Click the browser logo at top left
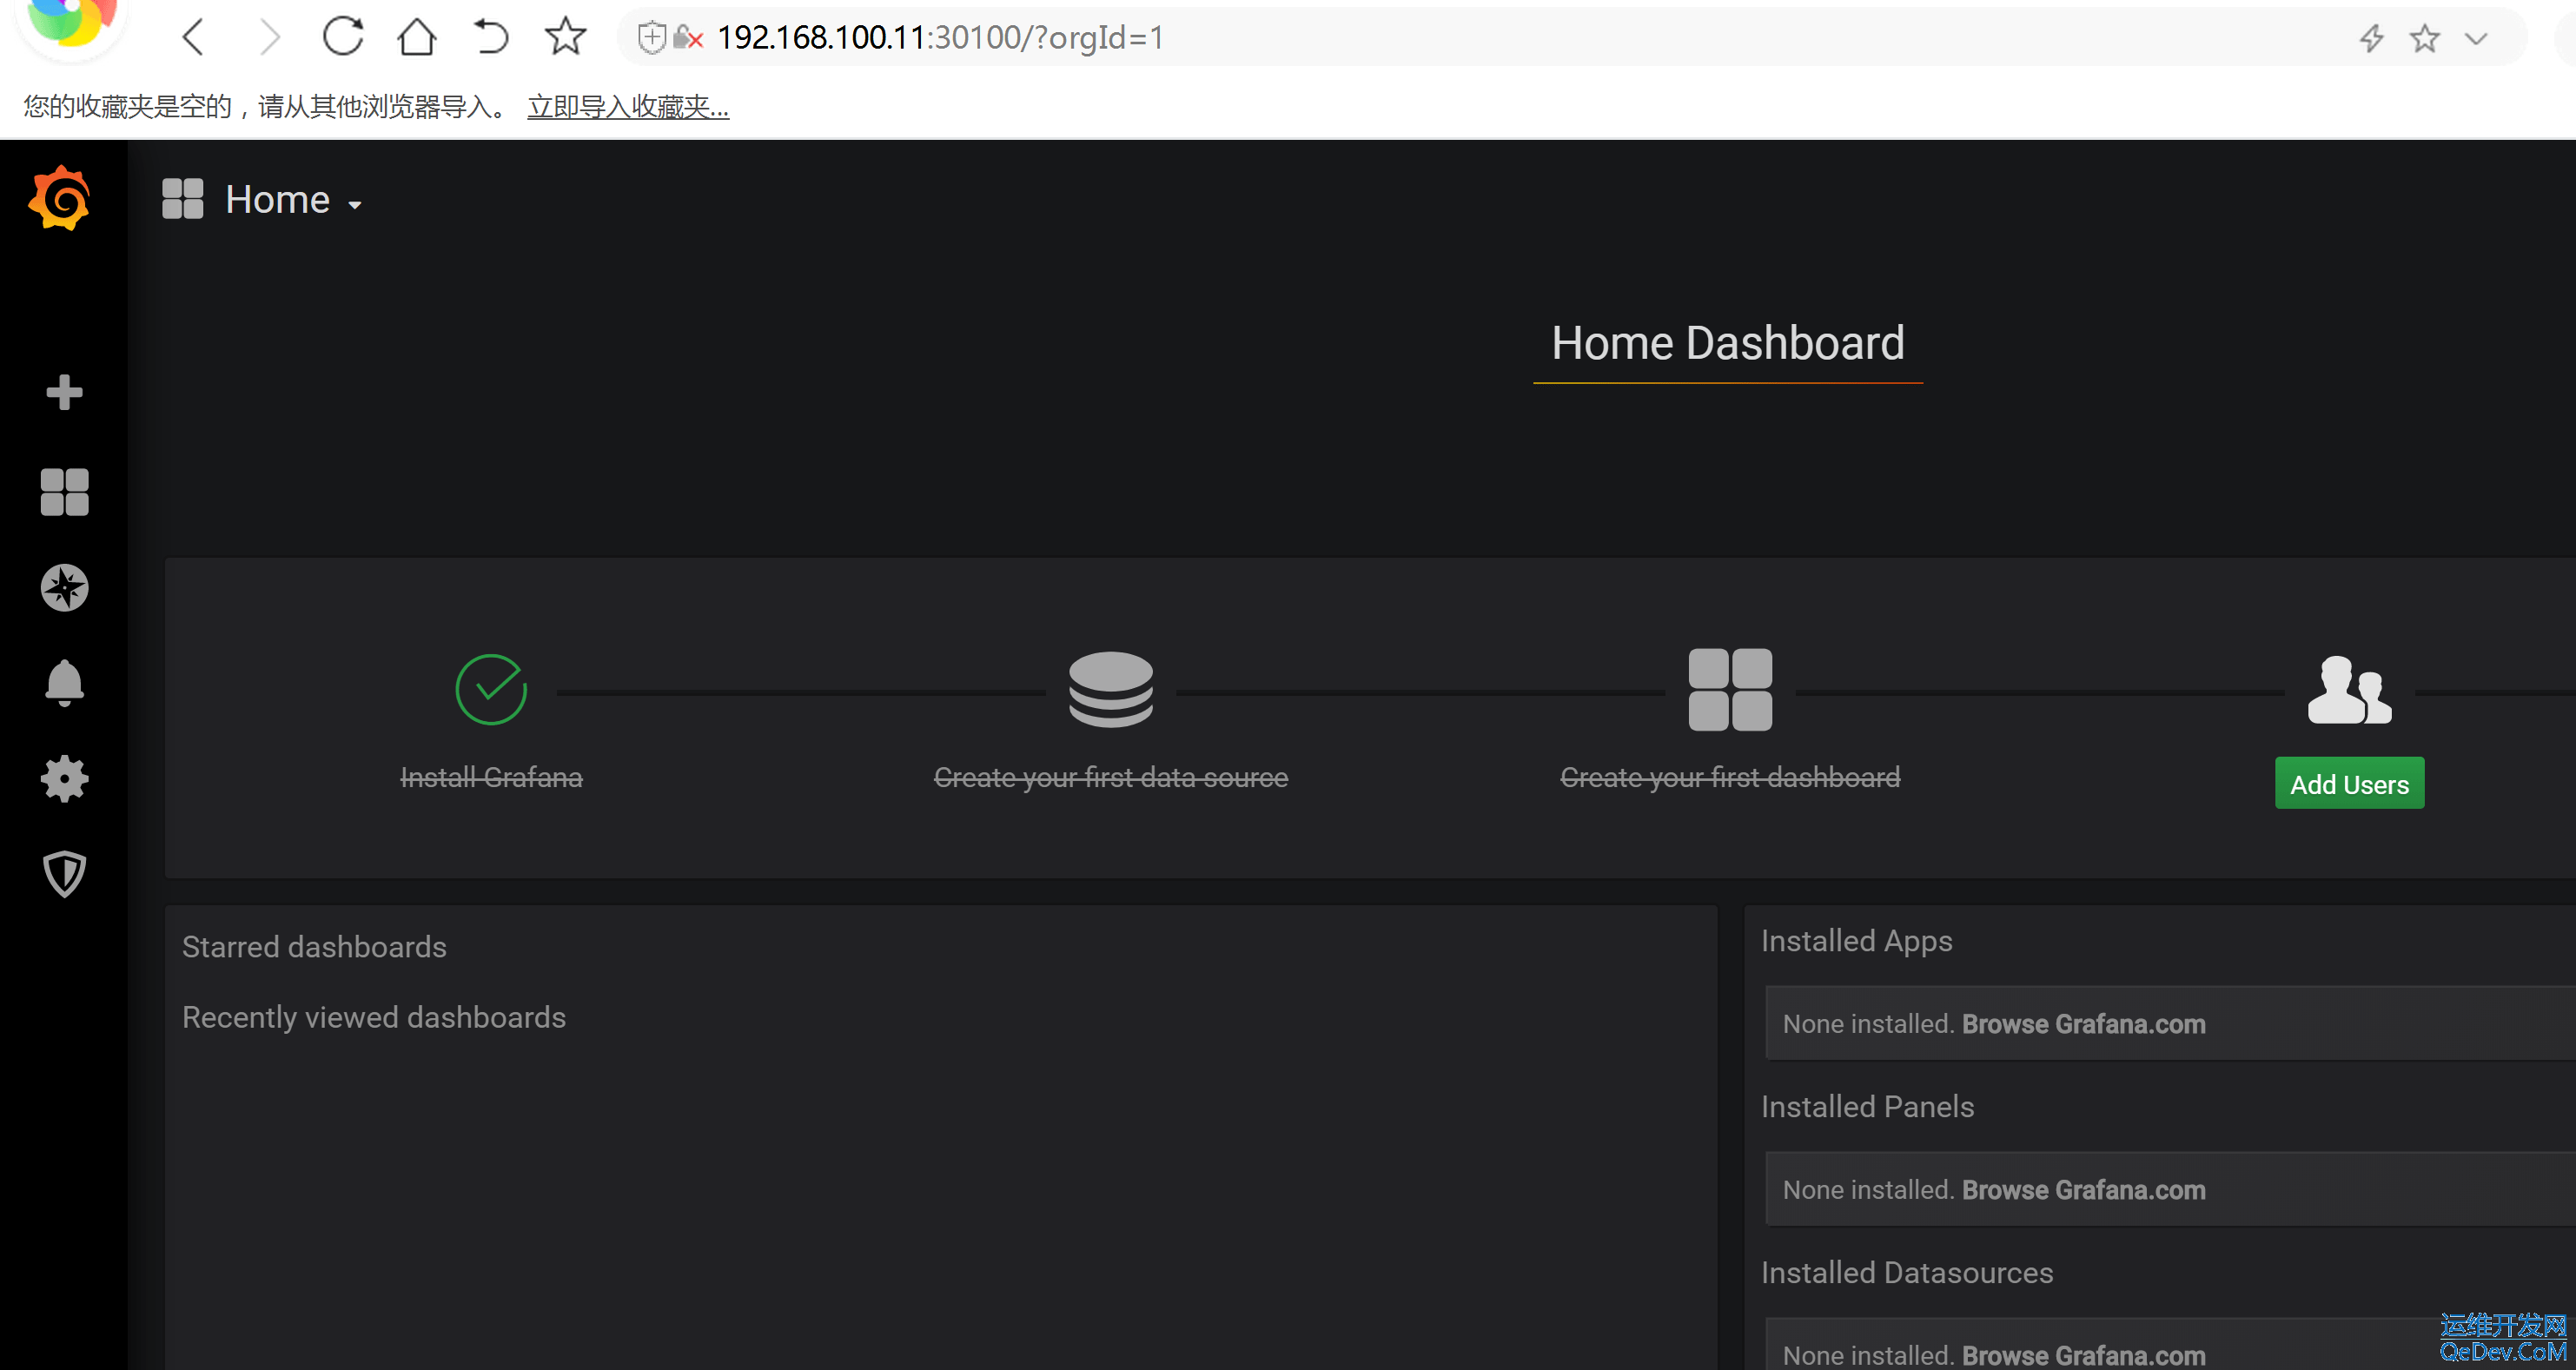 (x=71, y=24)
